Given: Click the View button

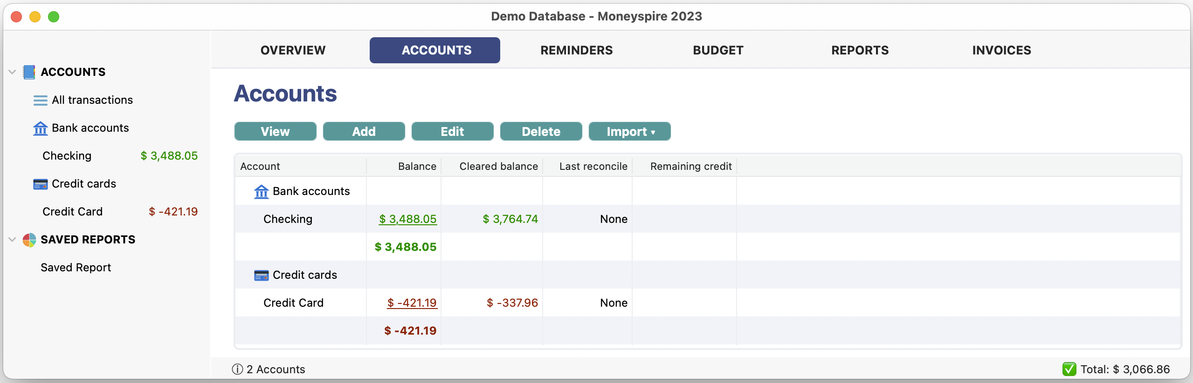Looking at the screenshot, I should pos(276,131).
